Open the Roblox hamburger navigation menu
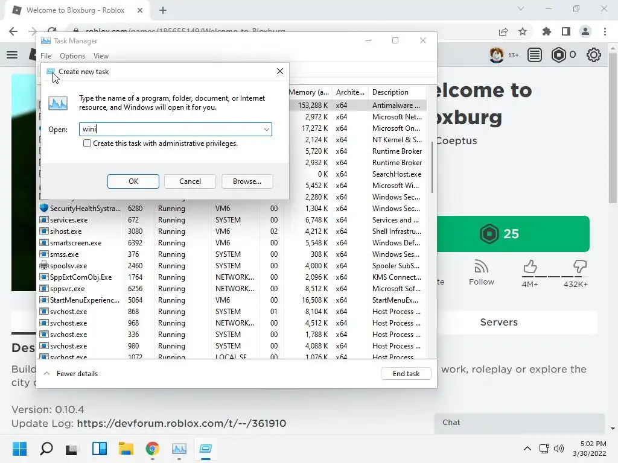The image size is (618, 463). tap(12, 55)
